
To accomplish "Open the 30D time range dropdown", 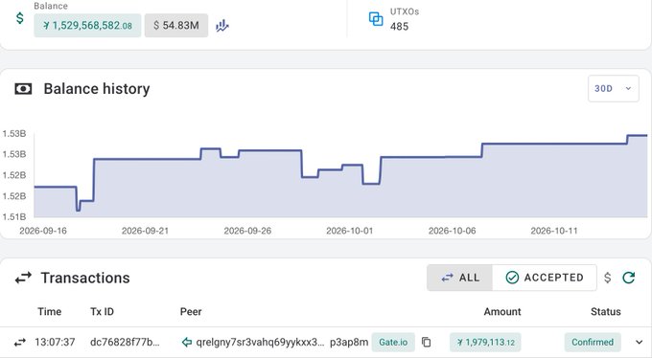I will point(614,88).
